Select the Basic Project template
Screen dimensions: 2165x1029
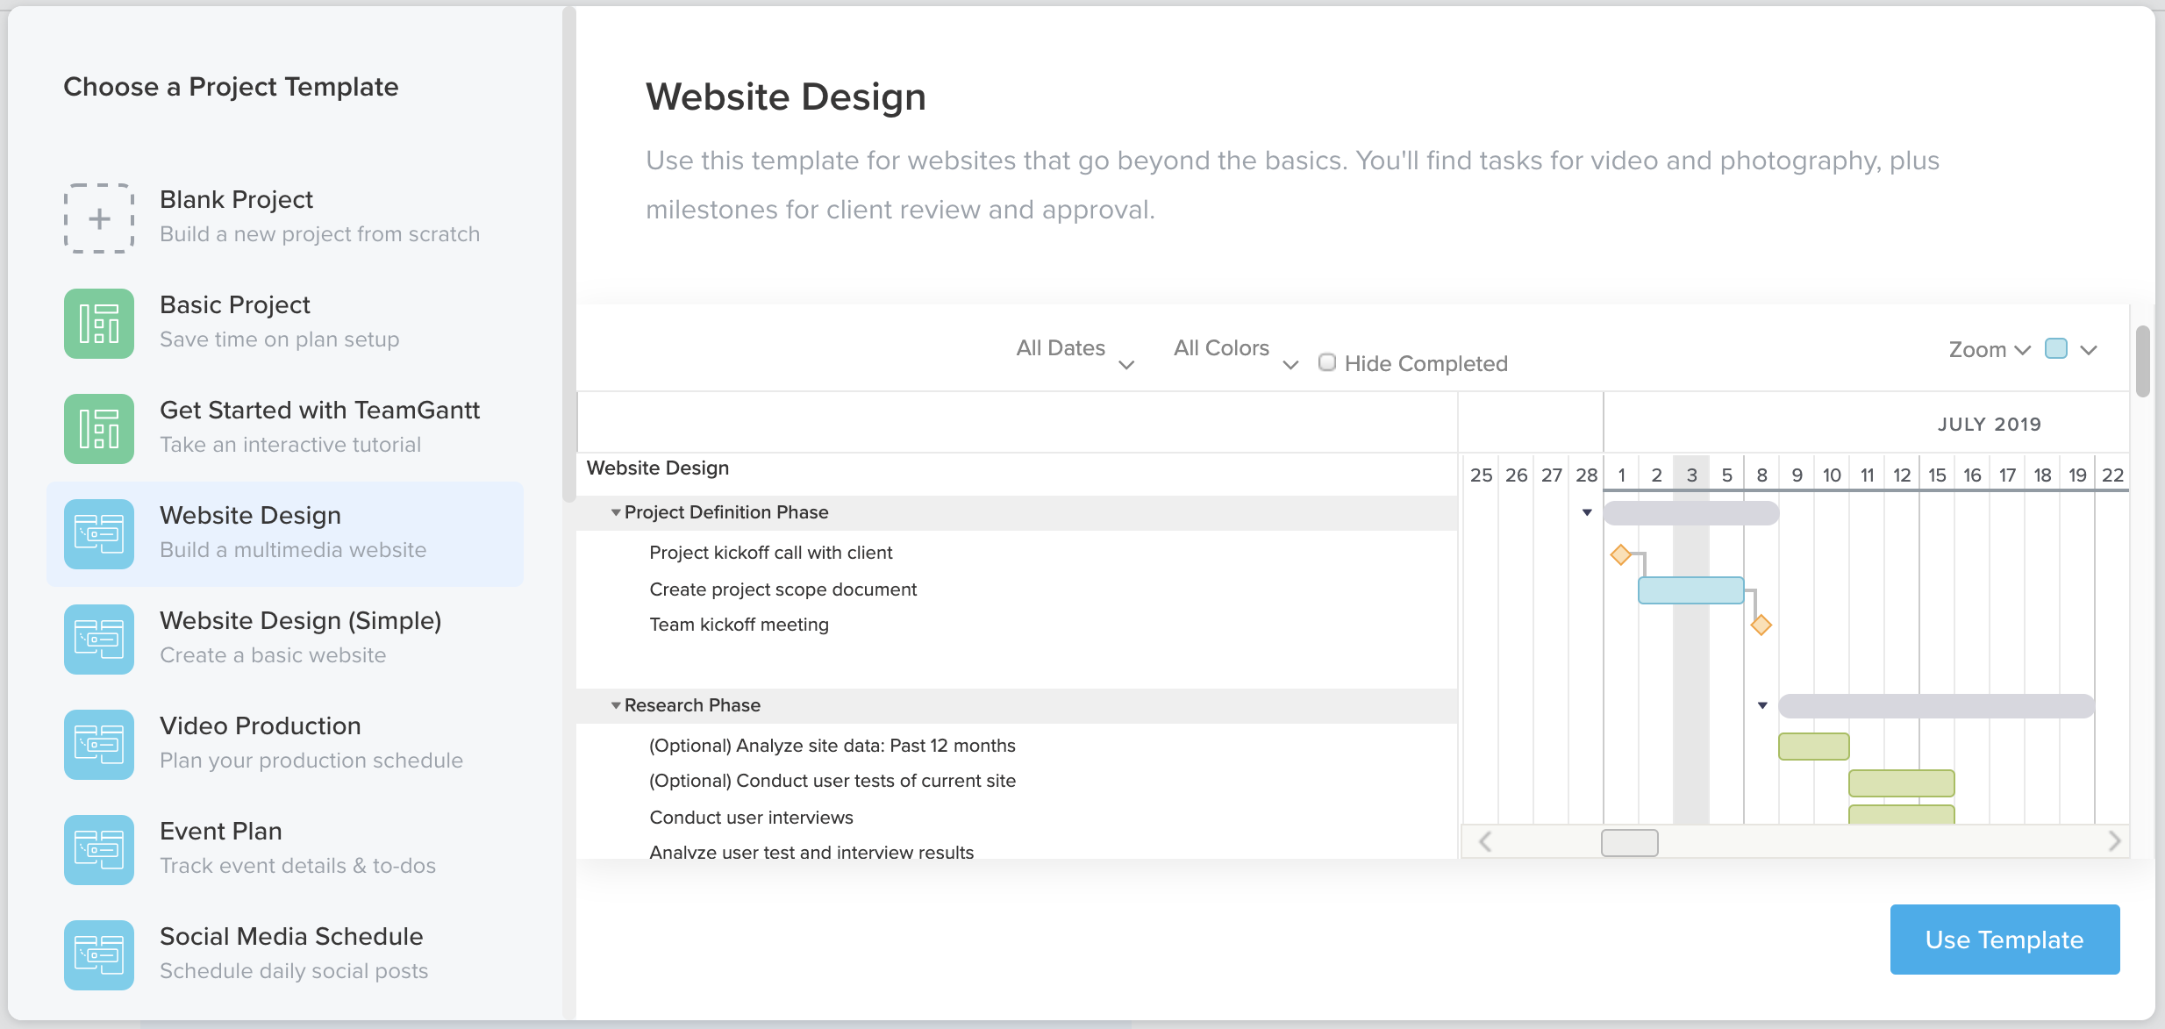click(x=285, y=324)
